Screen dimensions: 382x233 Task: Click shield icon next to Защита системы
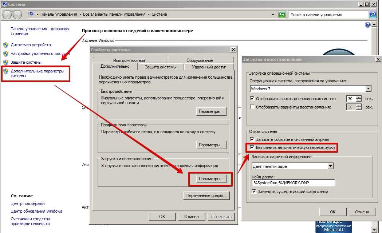[x=6, y=62]
